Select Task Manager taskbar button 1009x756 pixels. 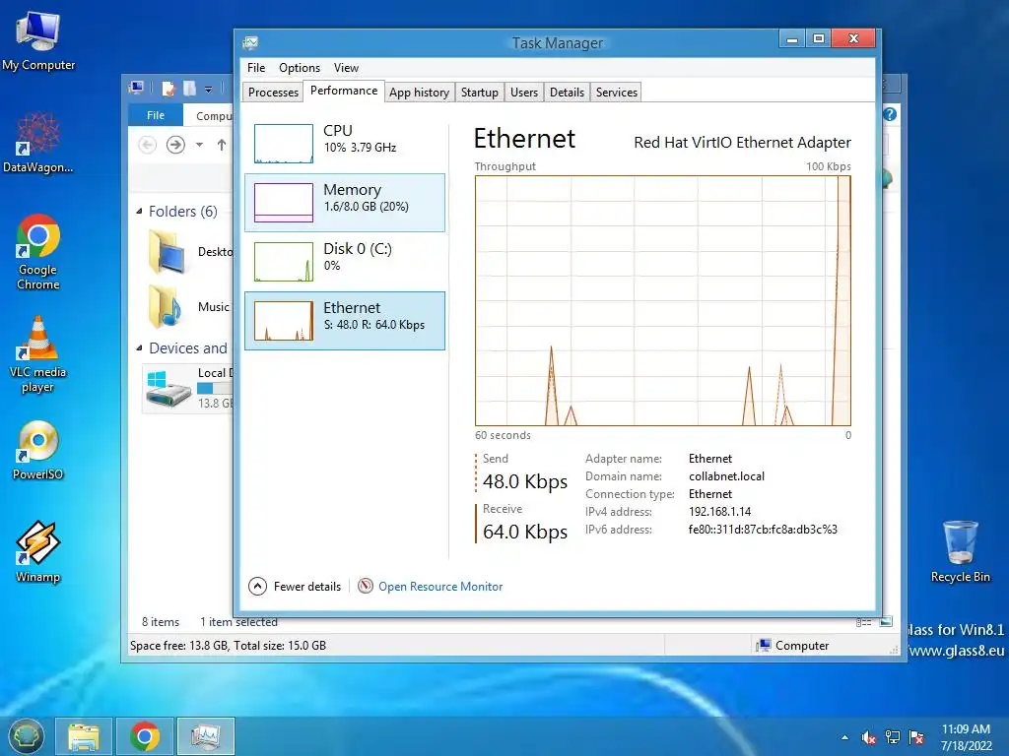pyautogui.click(x=205, y=736)
